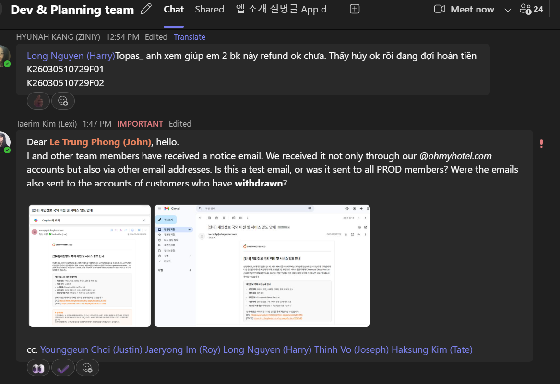Add a new tab with the plus icon
This screenshot has width=560, height=384.
tap(355, 9)
